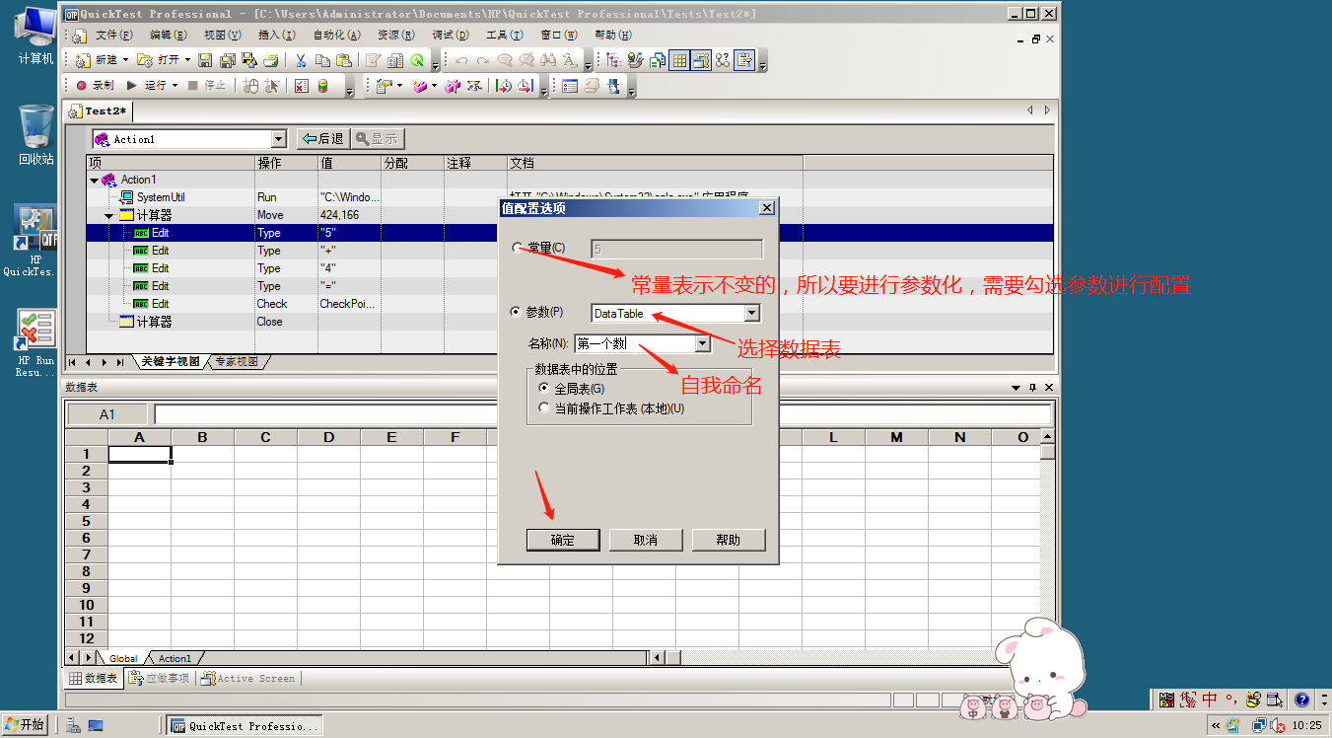
Task: Click the Save All multiple disks icon
Action: click(228, 60)
